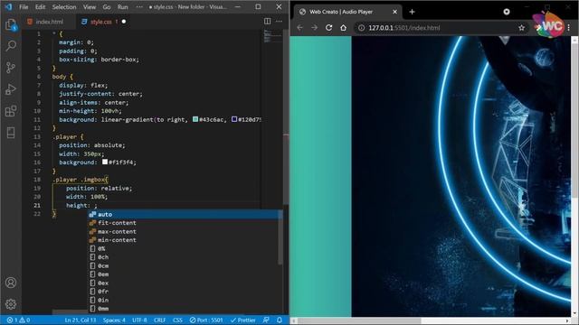Select the Web Creato Audio Player browser tab

[x=347, y=12]
